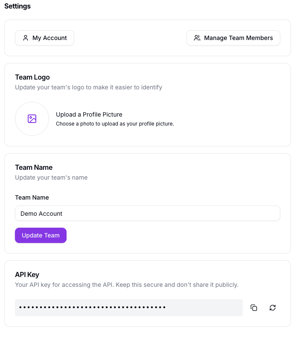Click the bold Team Name section heading

(x=34, y=167)
